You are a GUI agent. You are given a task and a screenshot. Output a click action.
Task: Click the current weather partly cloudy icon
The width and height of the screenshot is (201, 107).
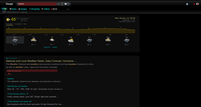click(8, 20)
